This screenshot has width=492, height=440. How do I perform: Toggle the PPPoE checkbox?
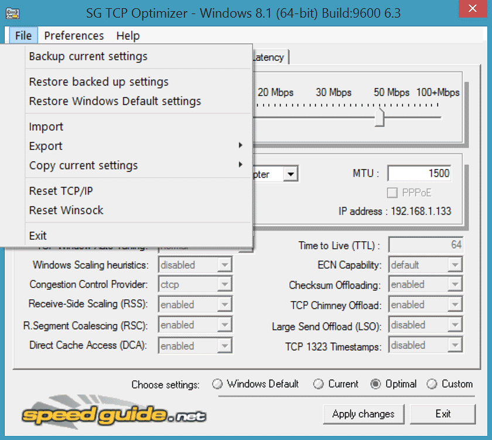point(392,192)
